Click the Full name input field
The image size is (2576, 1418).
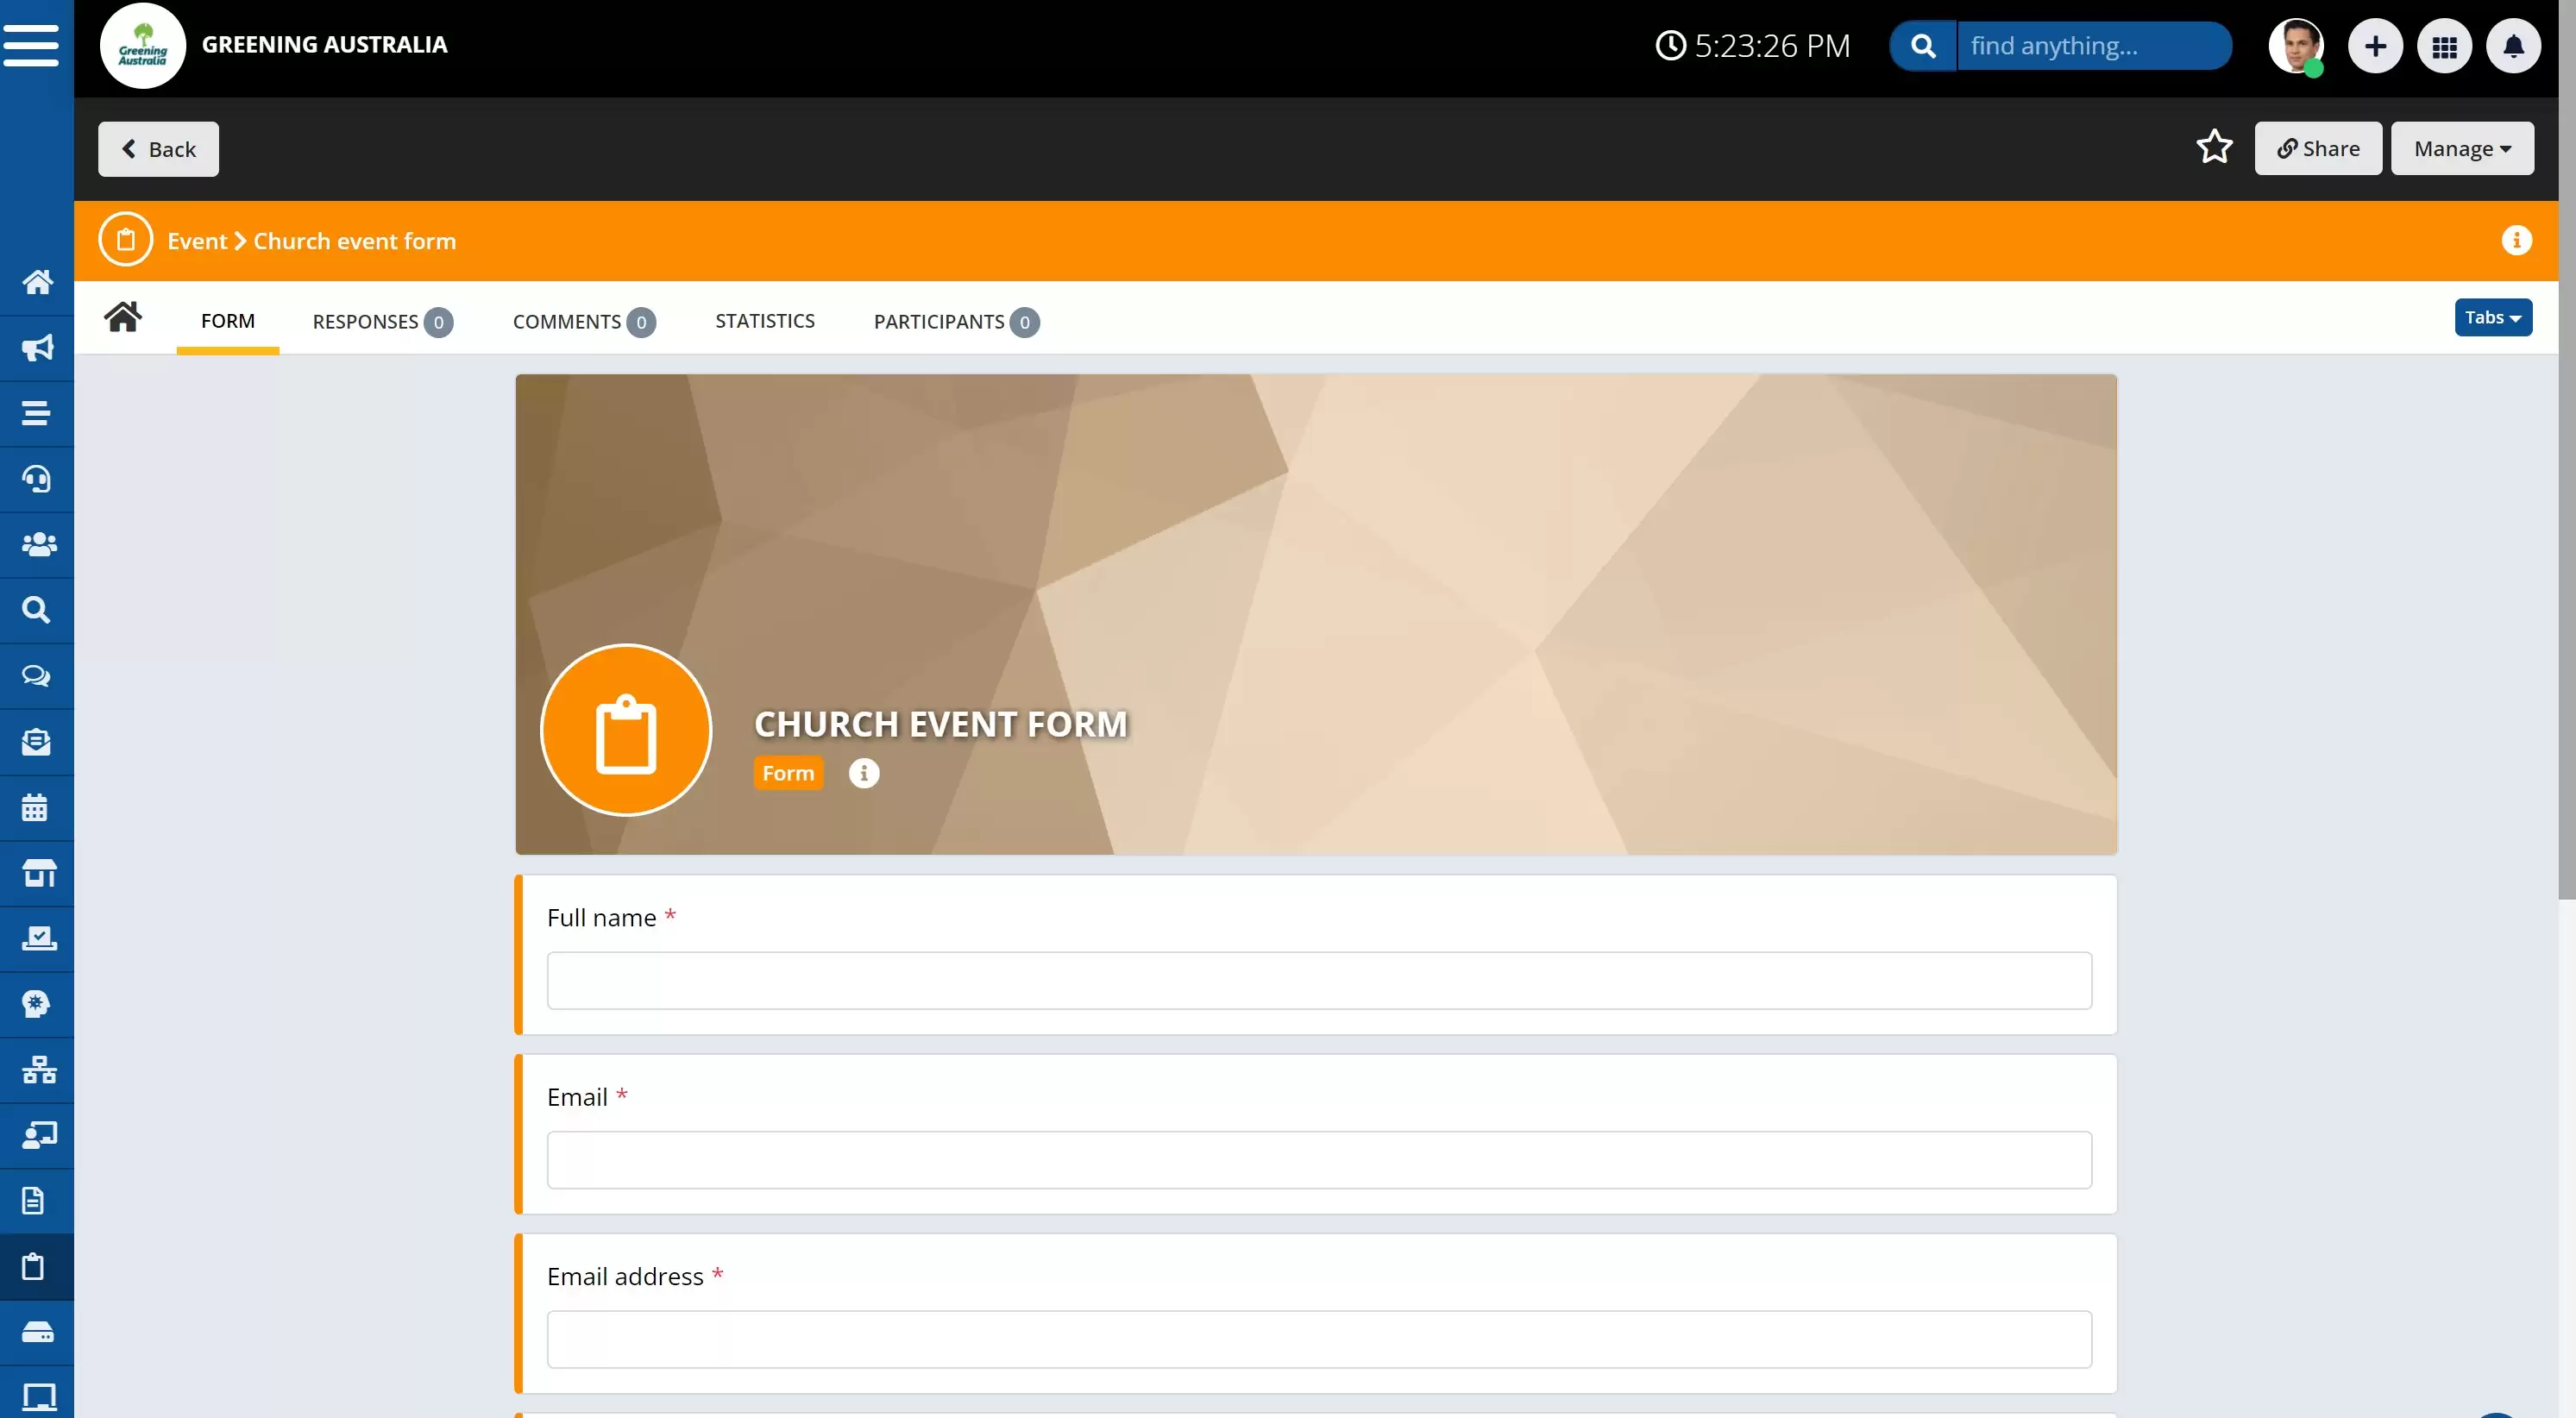[x=1319, y=981]
